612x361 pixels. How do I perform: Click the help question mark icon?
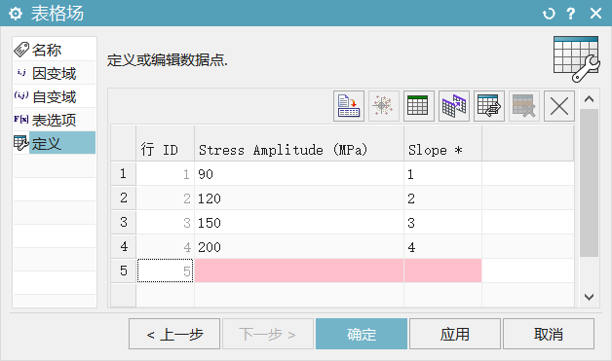(x=571, y=14)
